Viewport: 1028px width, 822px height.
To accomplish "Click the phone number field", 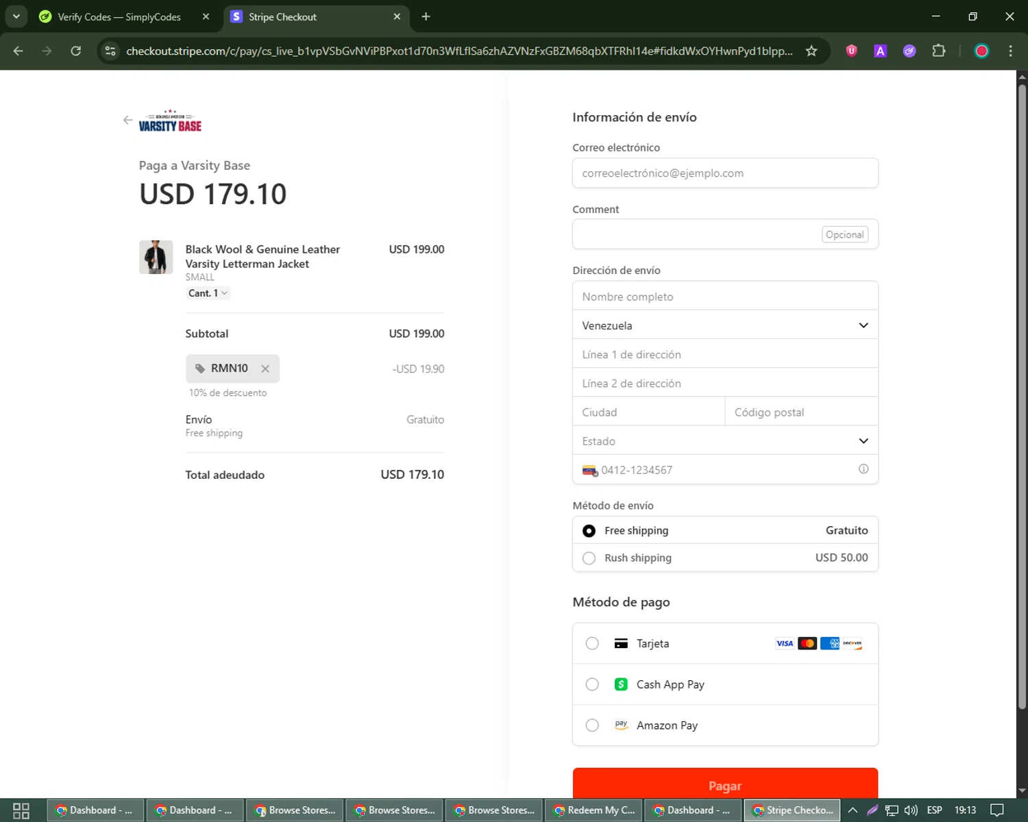I will click(725, 470).
